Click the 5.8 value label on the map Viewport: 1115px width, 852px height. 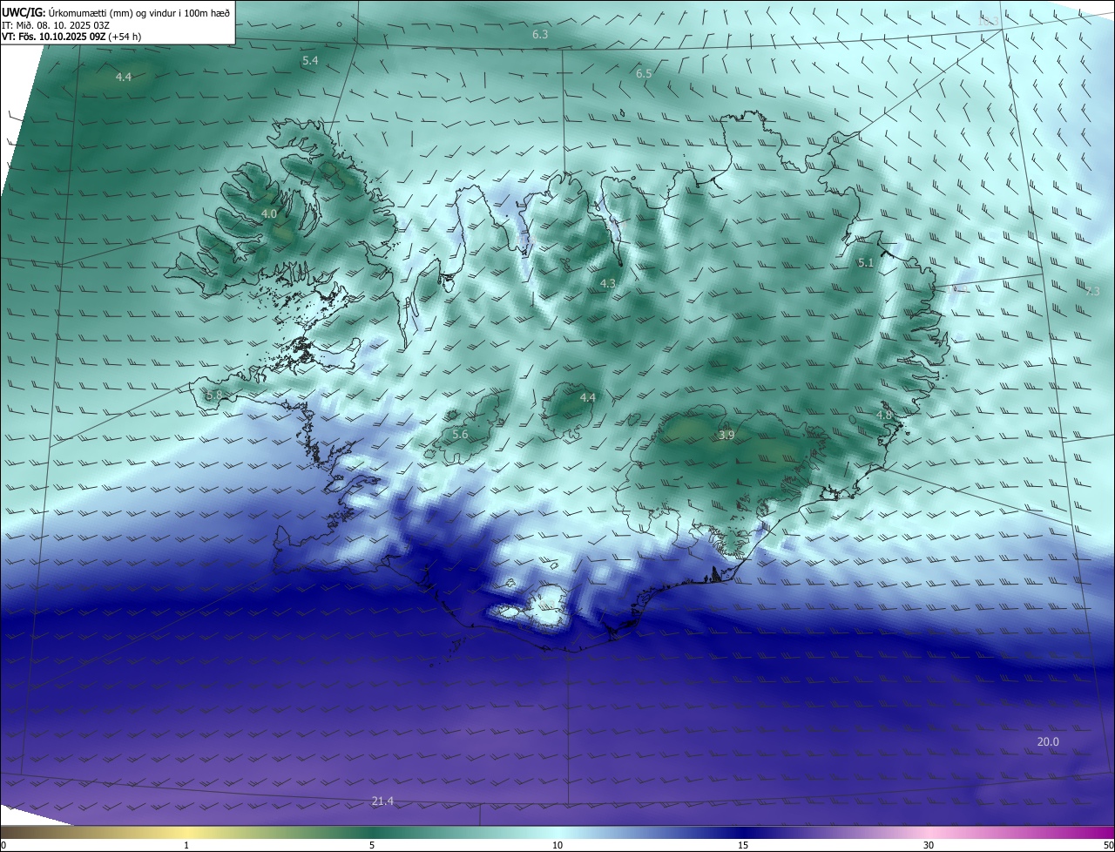214,395
